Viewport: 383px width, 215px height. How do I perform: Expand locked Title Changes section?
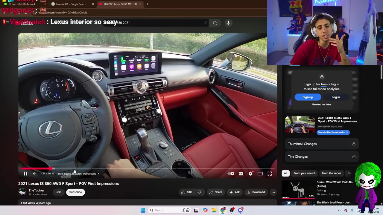pos(322,156)
